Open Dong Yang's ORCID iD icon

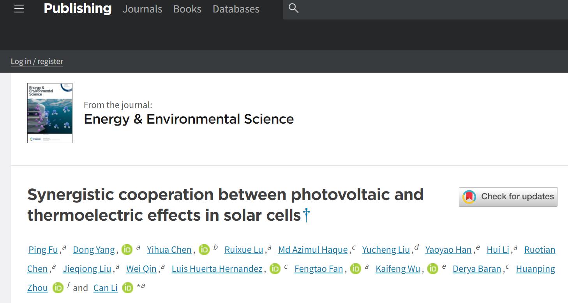(127, 250)
